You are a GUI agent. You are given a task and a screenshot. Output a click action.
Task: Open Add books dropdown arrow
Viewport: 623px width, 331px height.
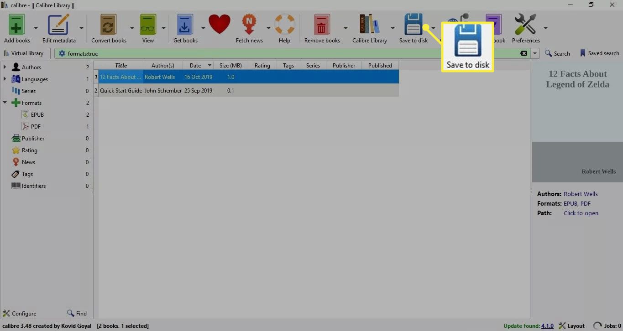pos(37,28)
